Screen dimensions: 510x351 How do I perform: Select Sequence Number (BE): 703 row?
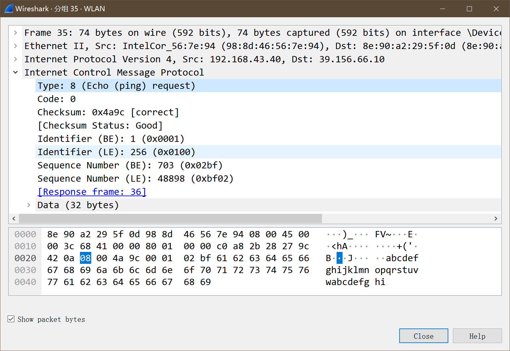coord(268,165)
